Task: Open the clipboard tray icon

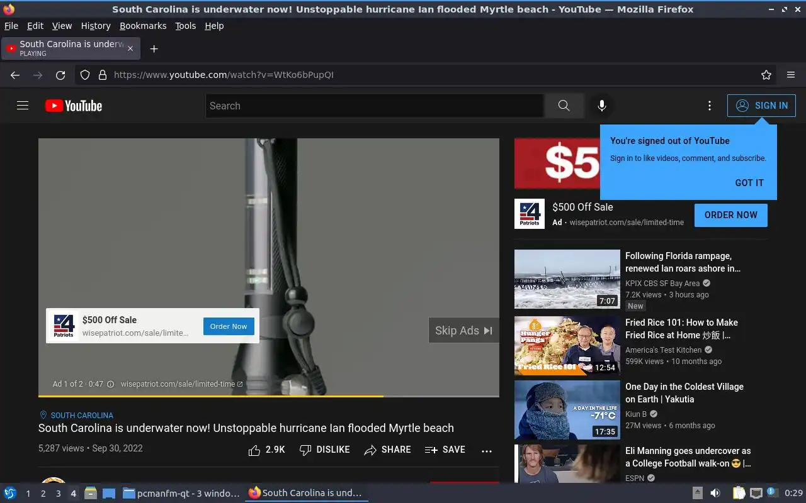Action: [x=739, y=494]
